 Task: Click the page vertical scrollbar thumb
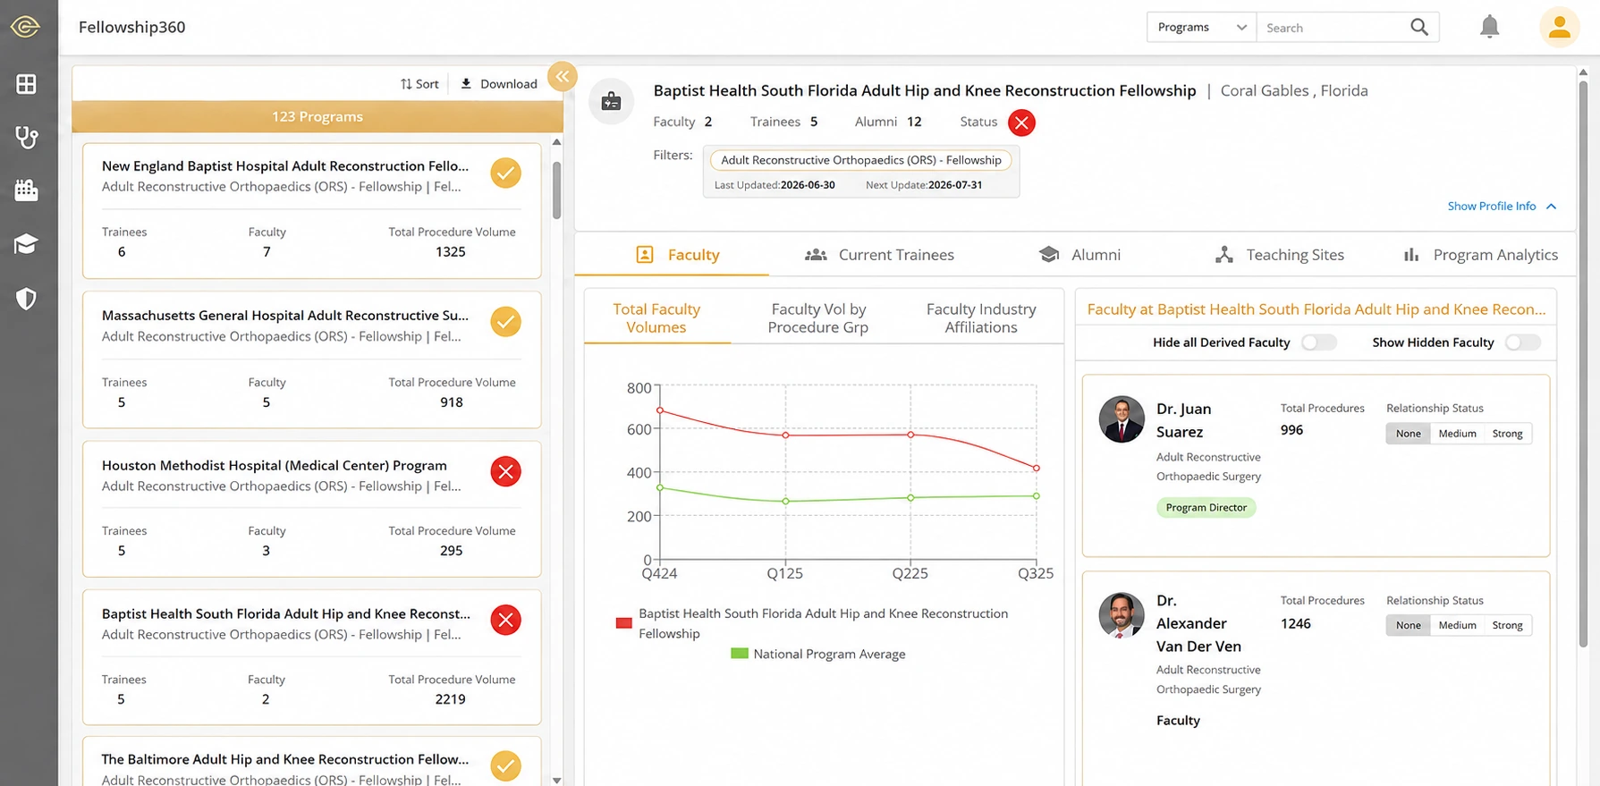(x=1583, y=365)
